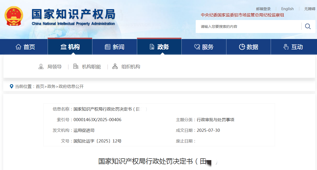Click the building icon beside 机构
The image size is (317, 170).
[x=64, y=47]
